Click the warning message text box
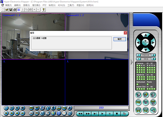 [x=71, y=43]
